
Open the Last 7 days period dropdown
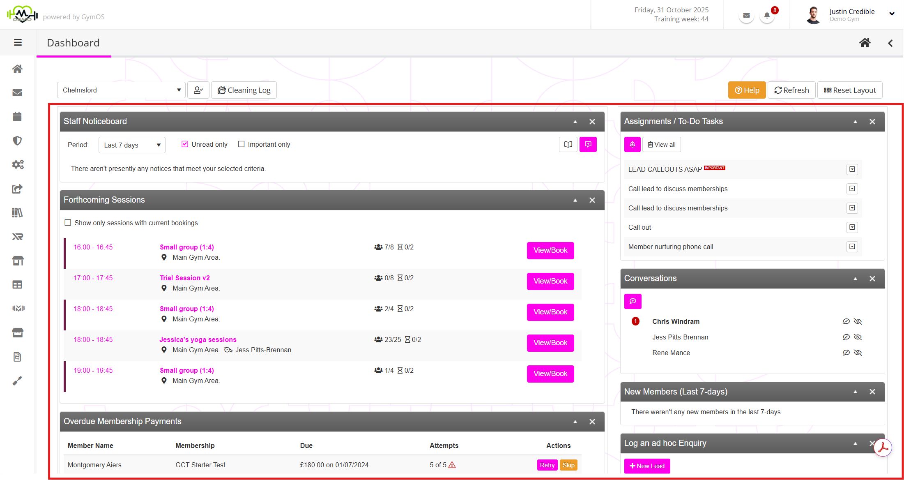(131, 145)
